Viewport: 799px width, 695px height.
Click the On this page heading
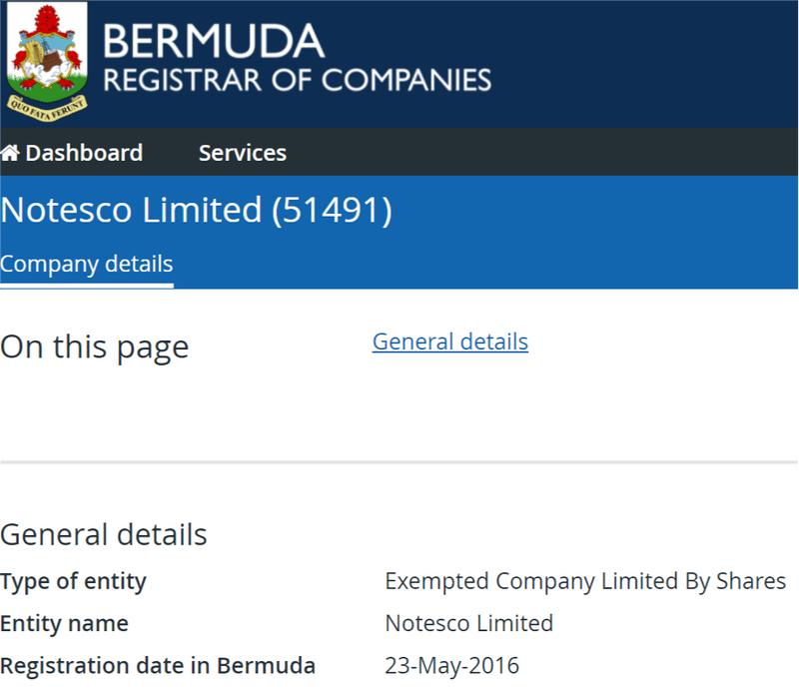(94, 347)
